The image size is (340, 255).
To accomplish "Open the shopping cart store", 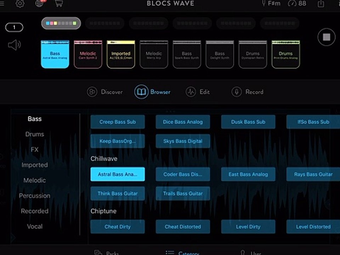I will tap(59, 3).
